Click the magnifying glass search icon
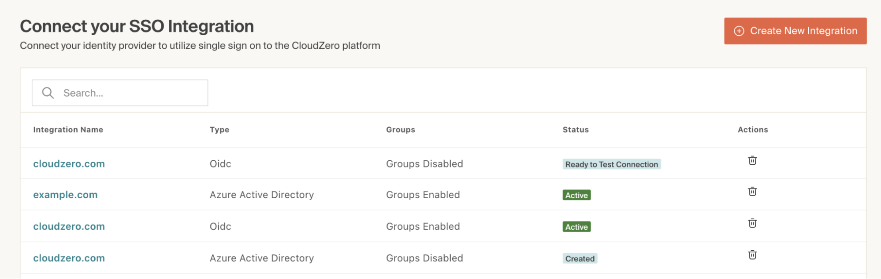This screenshot has height=279, width=881. coord(48,93)
